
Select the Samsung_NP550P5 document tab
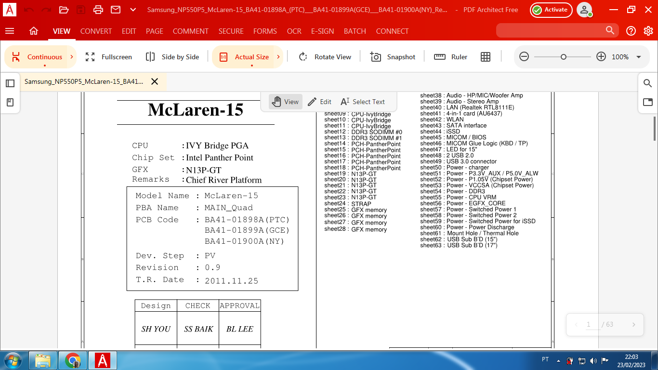point(84,81)
